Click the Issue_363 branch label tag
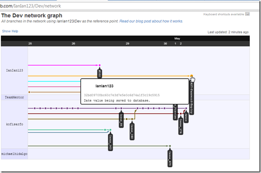 click(x=110, y=142)
